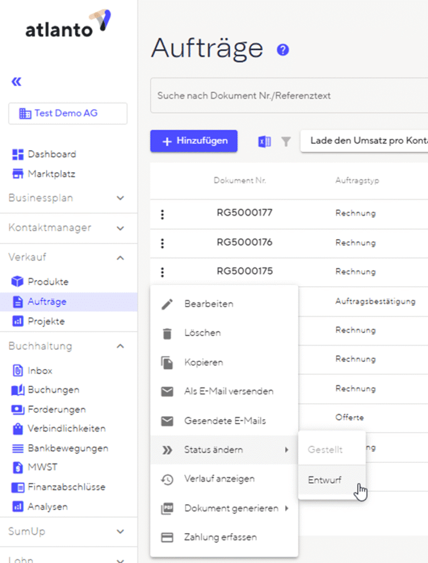Image resolution: width=428 pixels, height=563 pixels.
Task: Choose Löschen from the context menu
Action: pos(202,333)
